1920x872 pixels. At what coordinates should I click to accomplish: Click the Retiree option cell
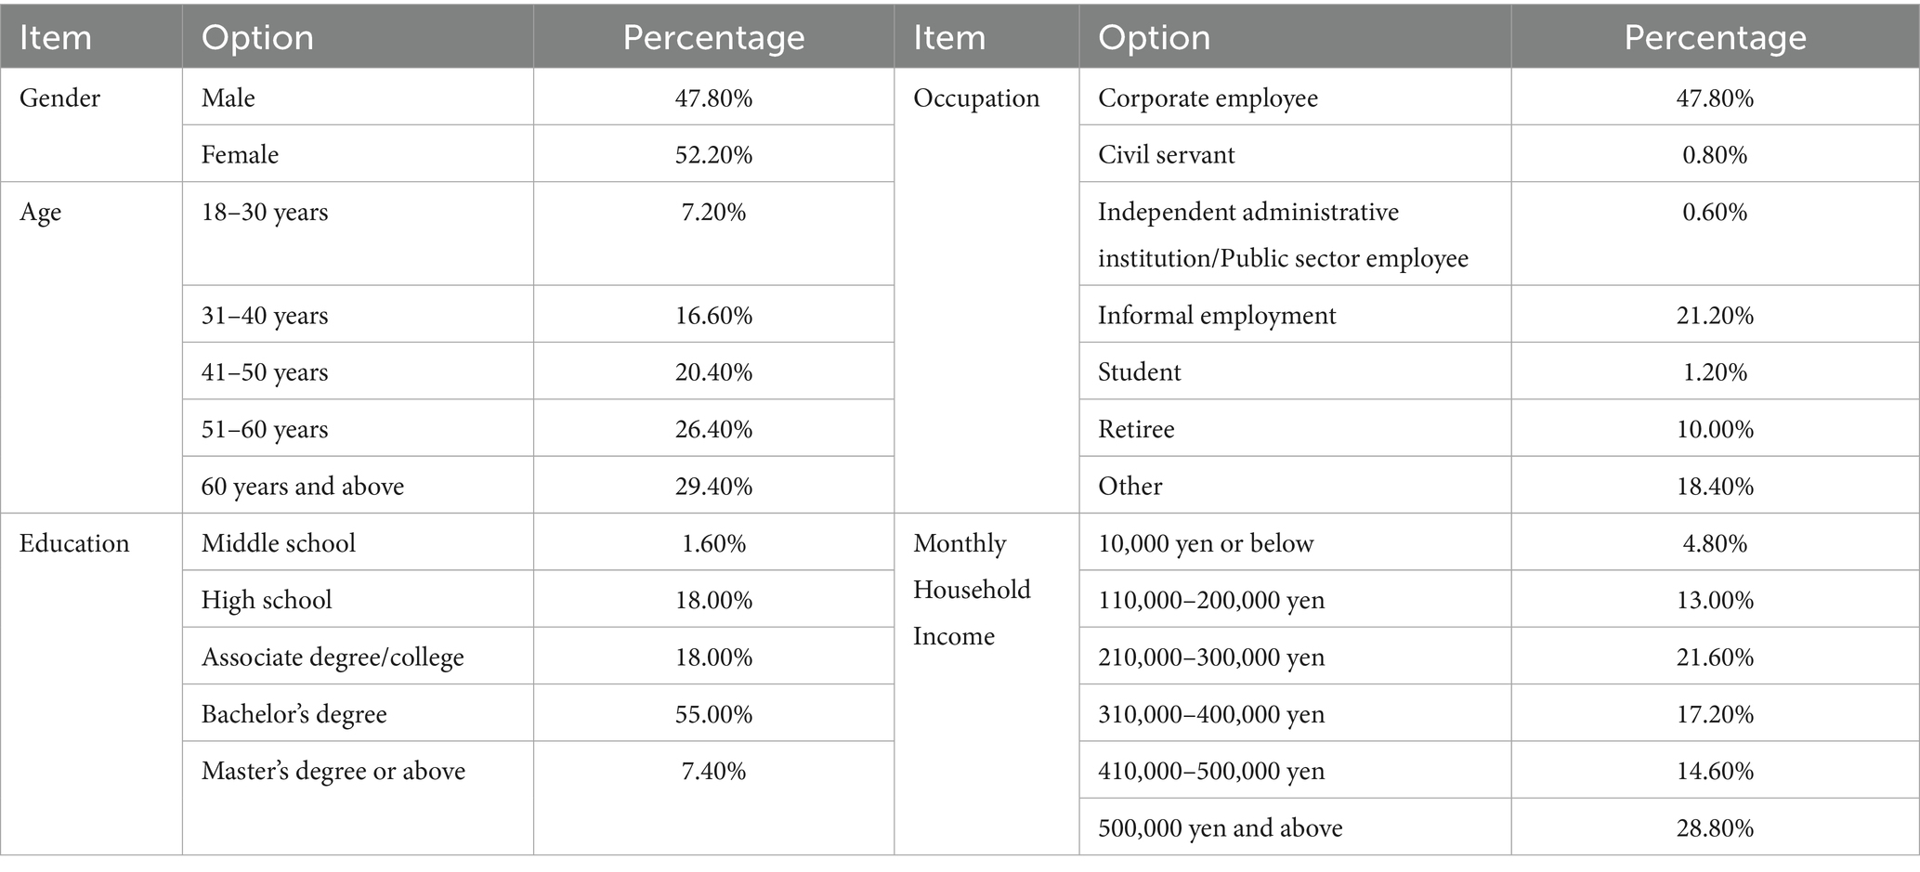tap(1136, 430)
